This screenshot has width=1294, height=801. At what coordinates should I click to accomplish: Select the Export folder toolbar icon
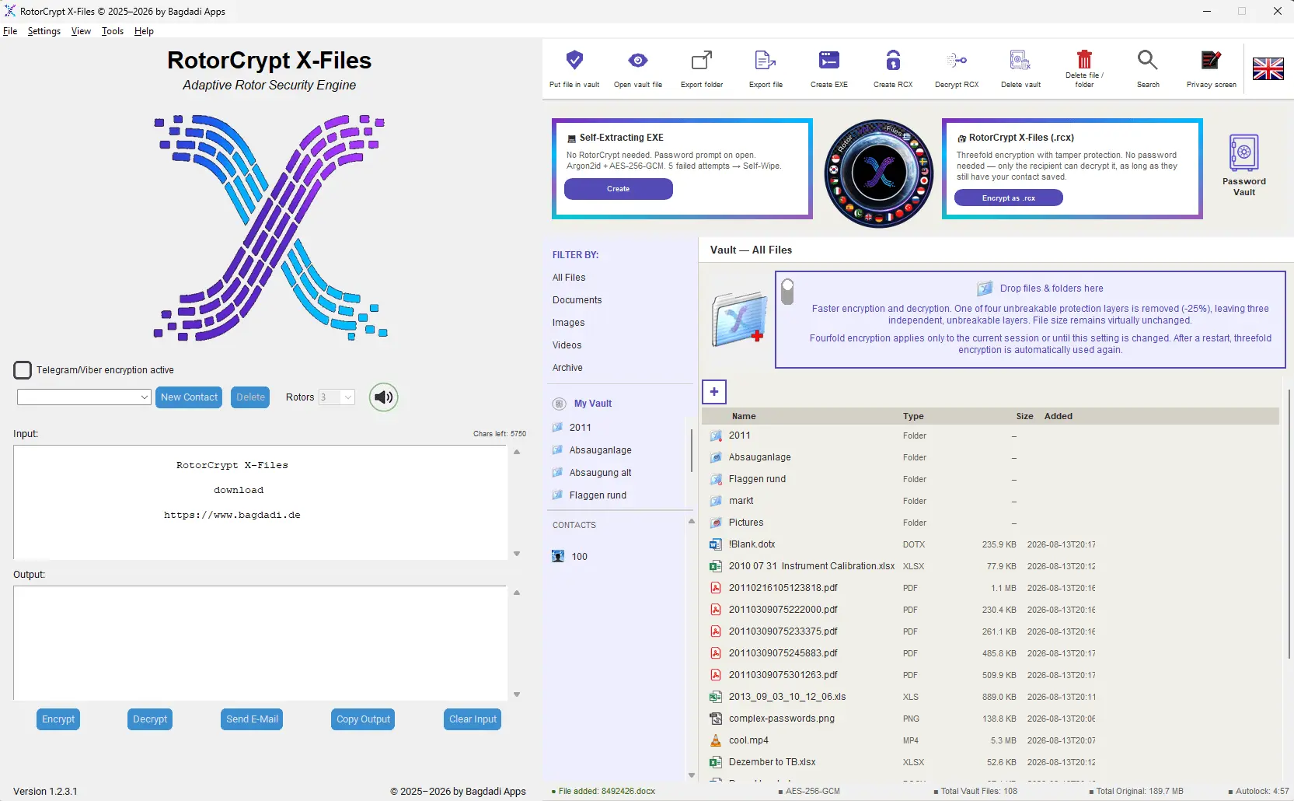coord(702,61)
